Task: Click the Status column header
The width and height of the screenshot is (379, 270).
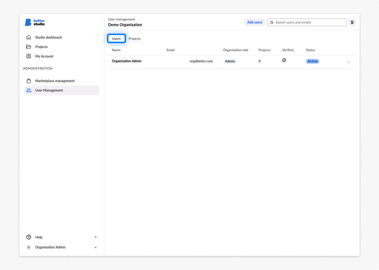Action: (x=310, y=50)
